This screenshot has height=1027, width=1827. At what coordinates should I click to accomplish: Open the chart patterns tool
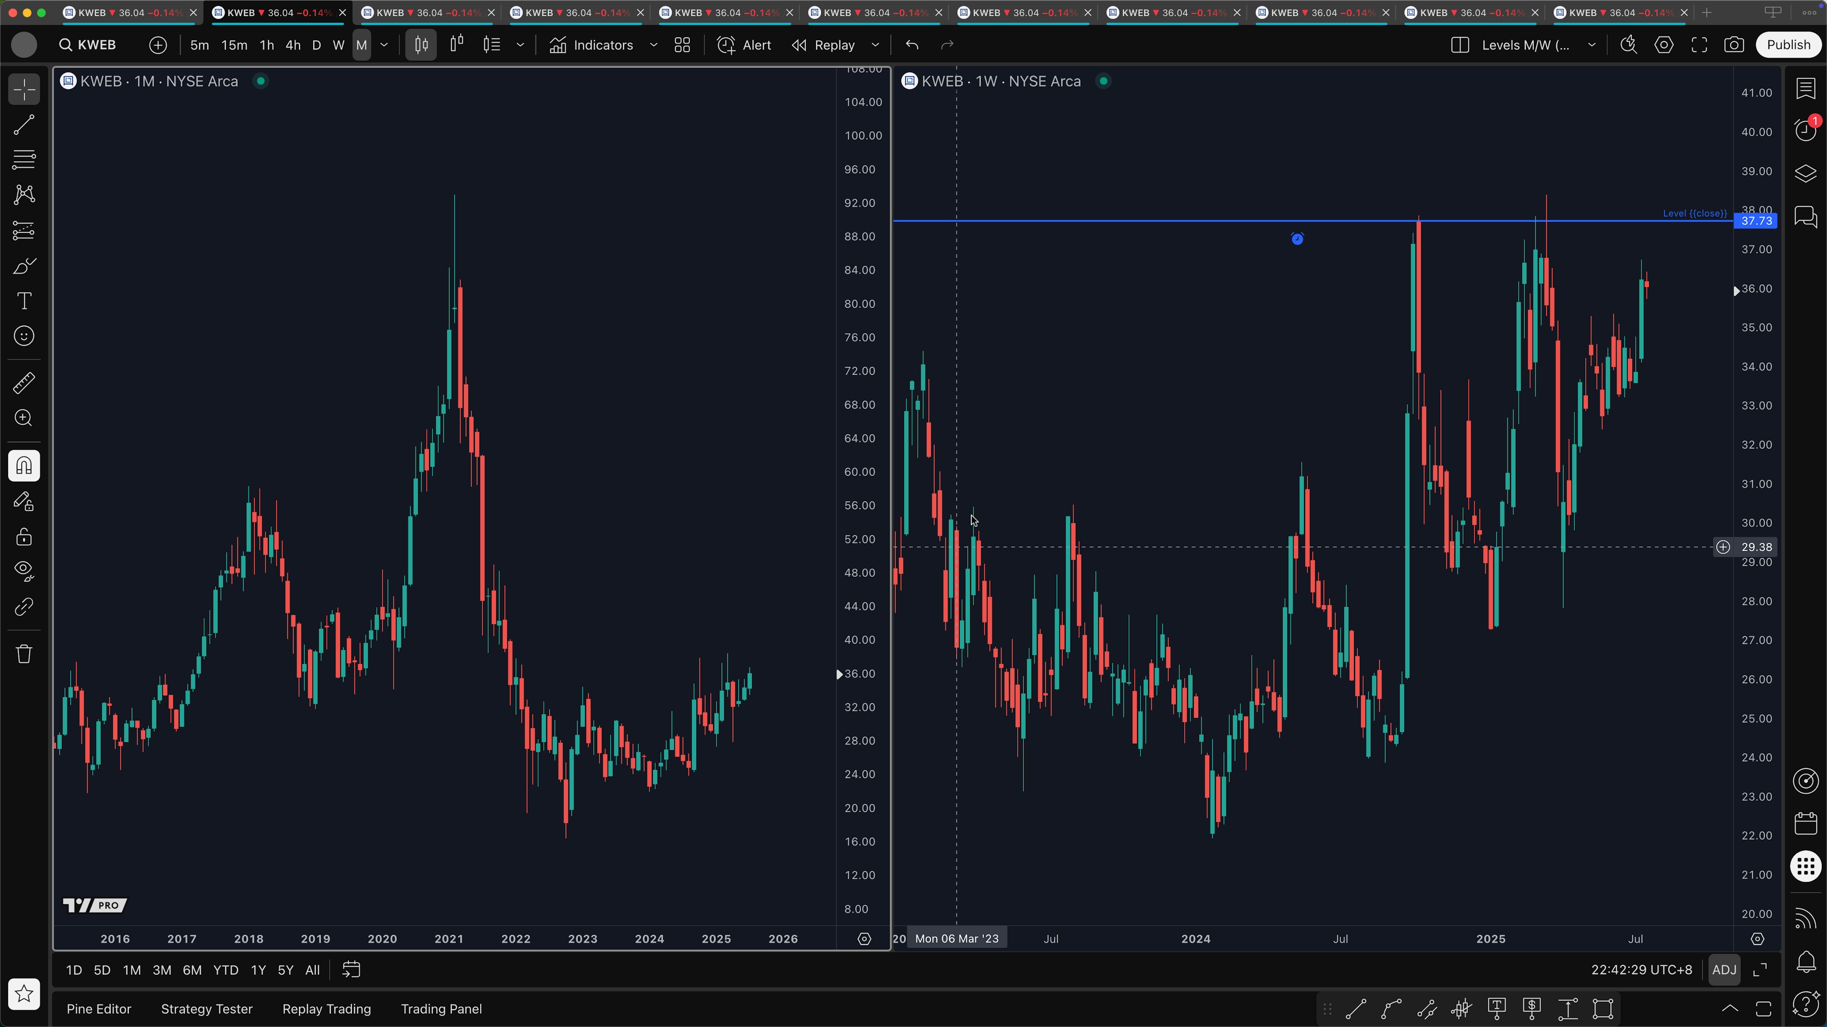[24, 195]
